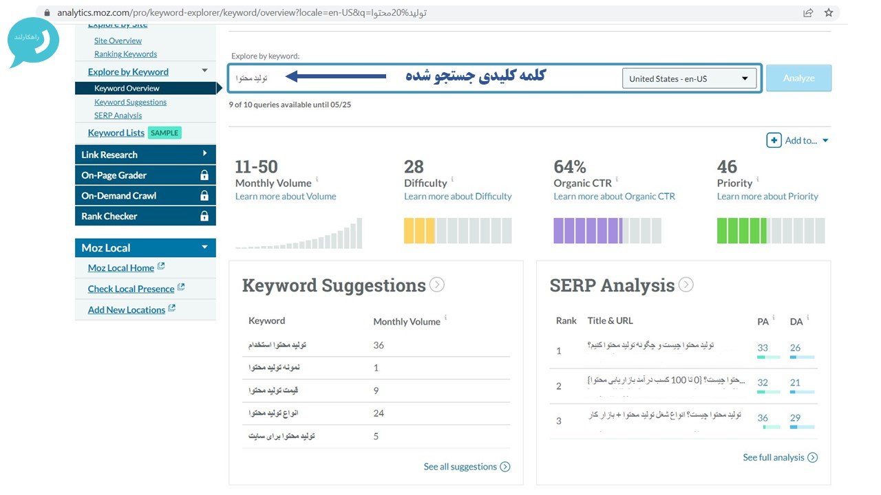The width and height of the screenshot is (881, 495).
Task: Click the plus icon in Add to
Action: tap(774, 140)
